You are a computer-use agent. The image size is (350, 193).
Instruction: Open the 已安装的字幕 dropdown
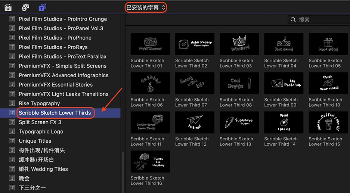[146, 7]
